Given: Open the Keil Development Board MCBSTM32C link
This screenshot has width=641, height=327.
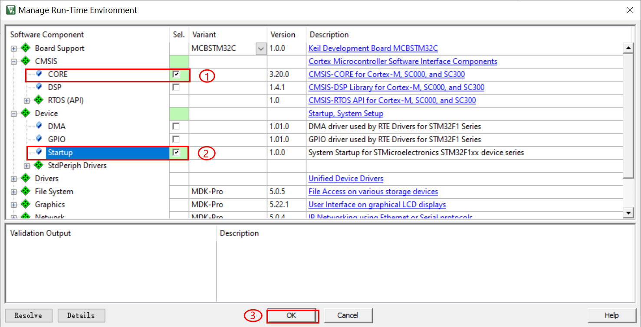Looking at the screenshot, I should point(373,48).
